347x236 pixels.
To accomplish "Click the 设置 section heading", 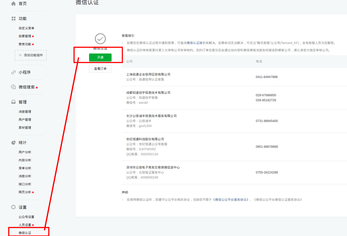I will (x=23, y=207).
